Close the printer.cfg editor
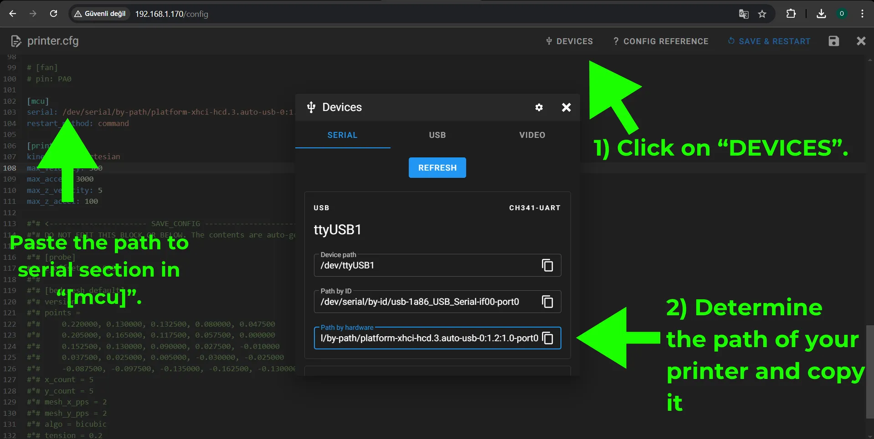The image size is (874, 439). tap(861, 41)
